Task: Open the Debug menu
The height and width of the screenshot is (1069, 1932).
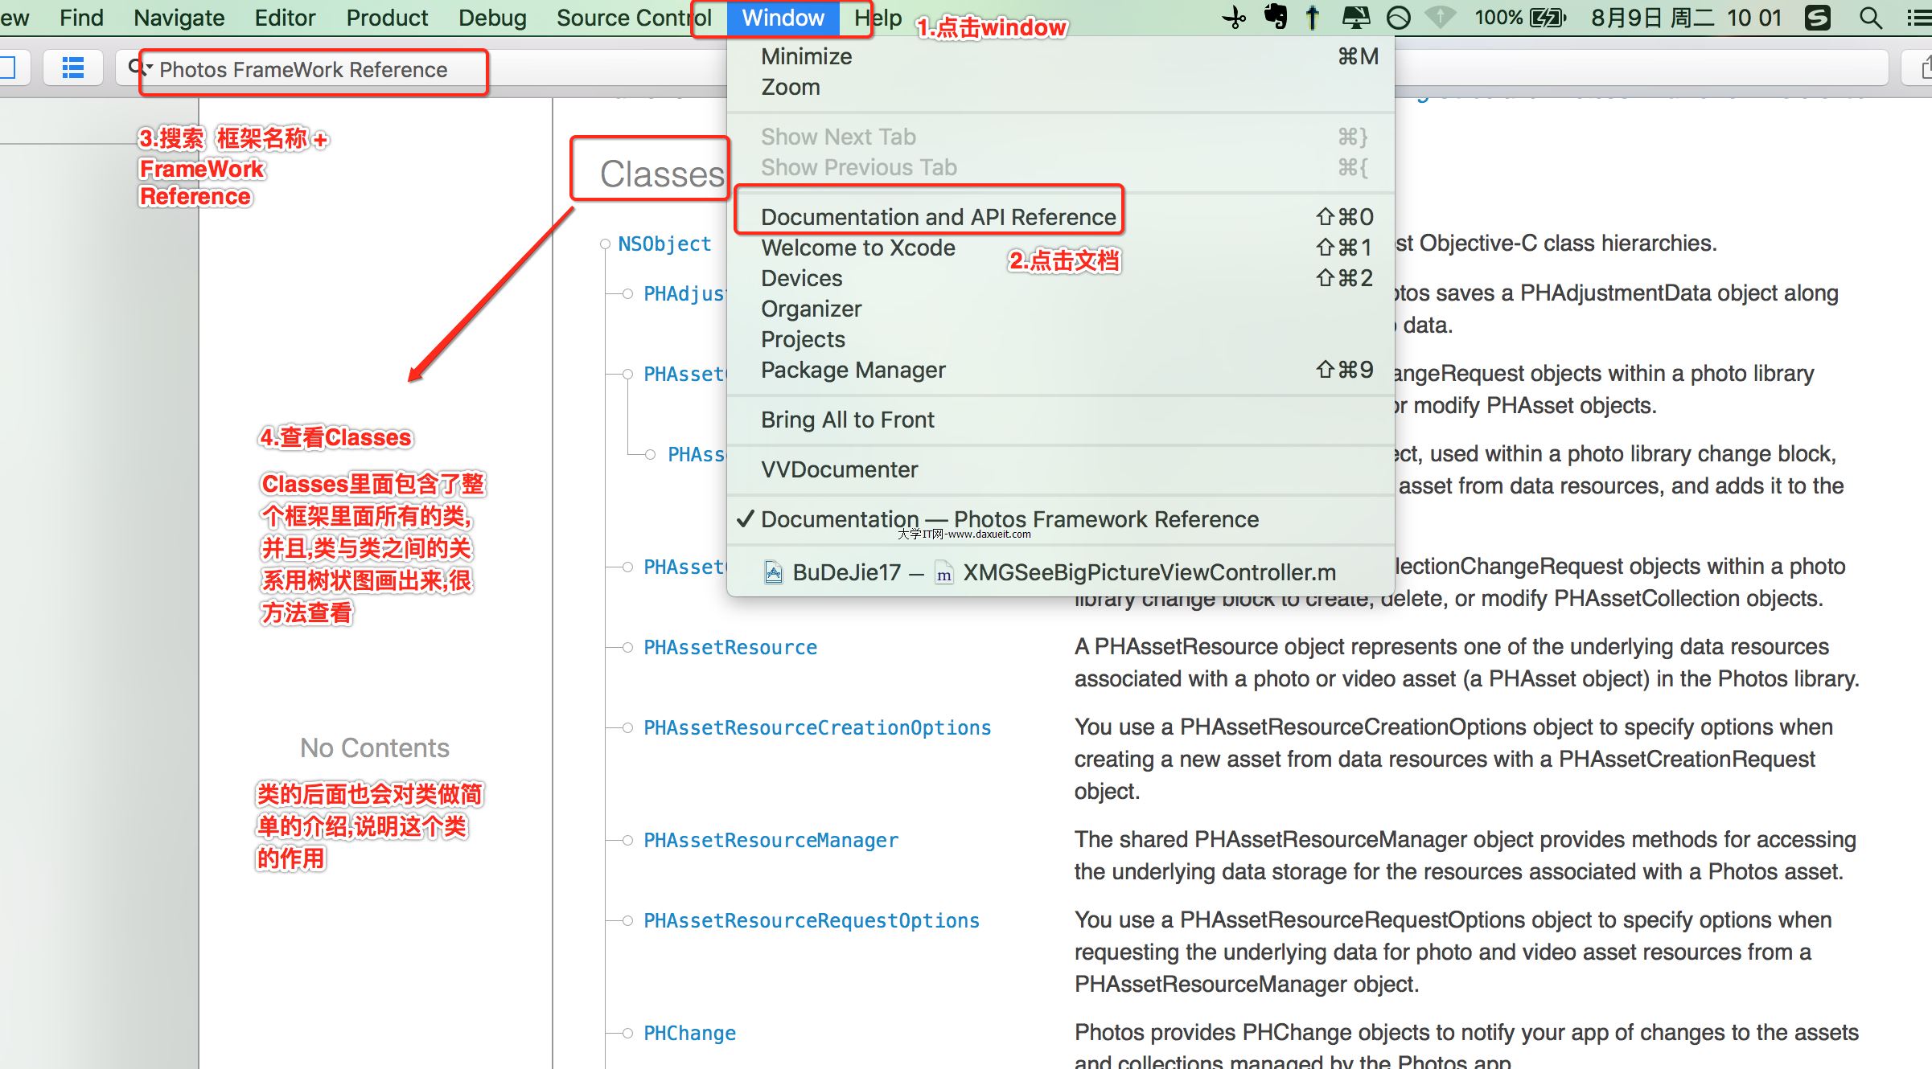Action: coord(492,18)
